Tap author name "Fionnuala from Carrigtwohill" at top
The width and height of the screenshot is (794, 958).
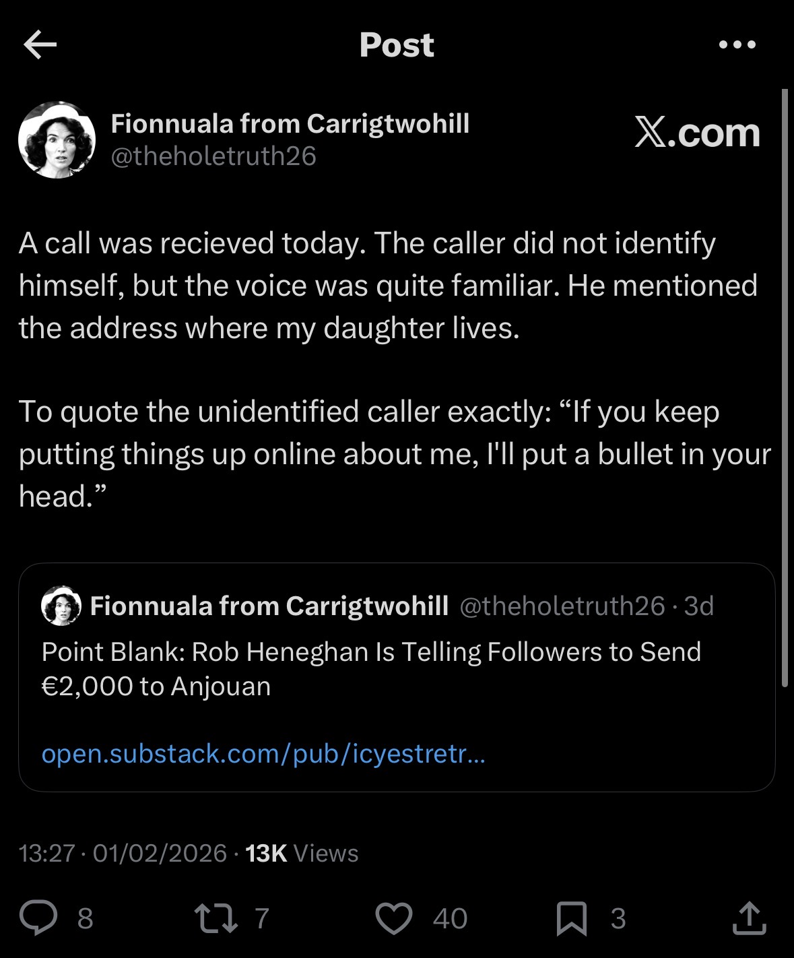290,123
